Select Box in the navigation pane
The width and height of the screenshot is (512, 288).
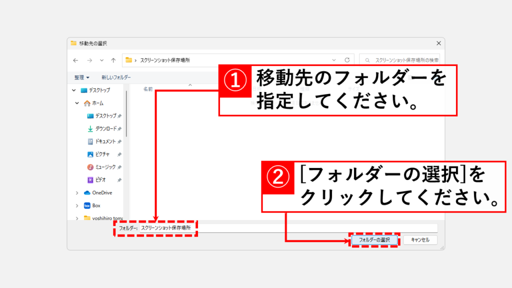pyautogui.click(x=92, y=205)
